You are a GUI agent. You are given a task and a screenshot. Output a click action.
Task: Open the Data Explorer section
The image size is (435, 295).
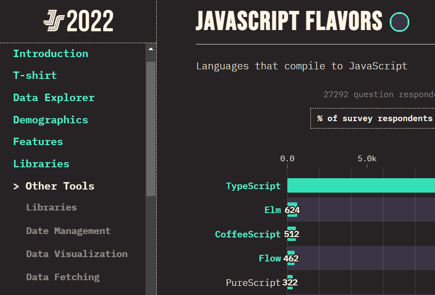click(x=54, y=98)
